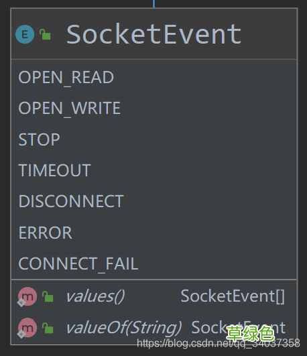Select the SocketEvent class title
The image size is (307, 356).
[x=153, y=34]
